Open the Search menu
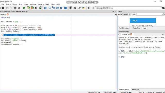Viewport: 165px width, 93px height. coord(8,4)
